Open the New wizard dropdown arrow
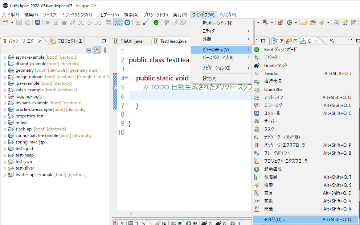This screenshot has width=360, height=225. [x=12, y=22]
